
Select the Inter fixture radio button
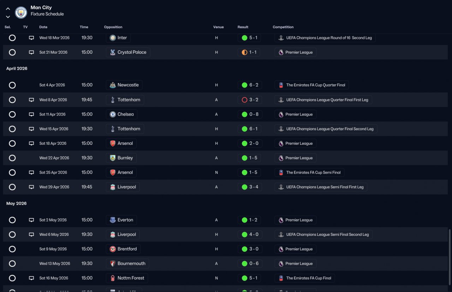[x=12, y=38]
